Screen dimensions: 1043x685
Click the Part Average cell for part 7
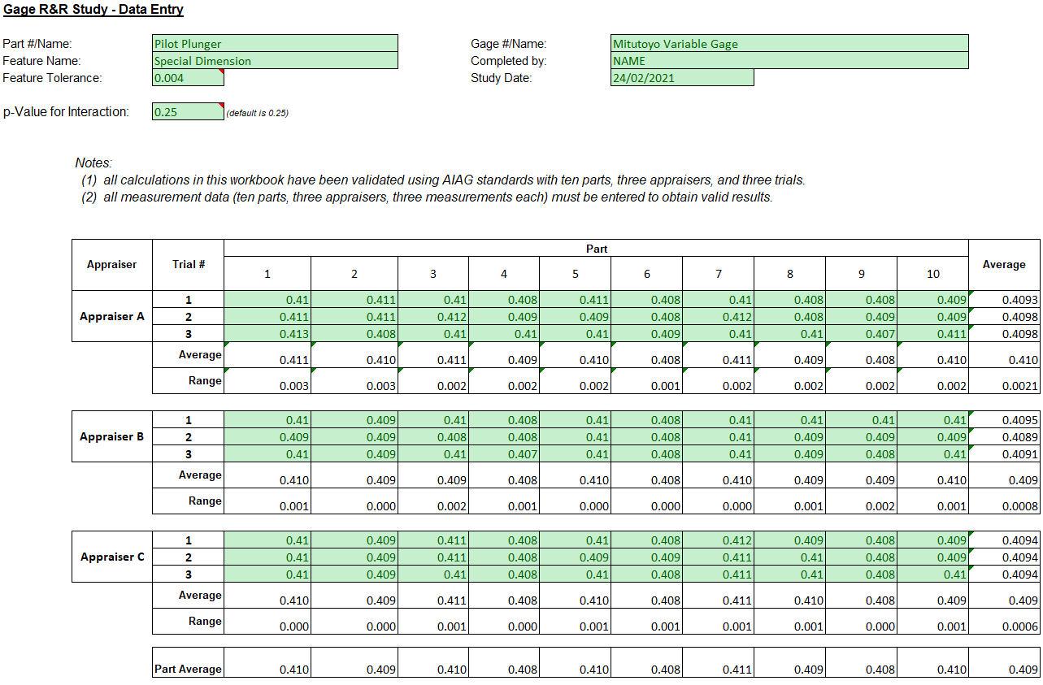719,669
